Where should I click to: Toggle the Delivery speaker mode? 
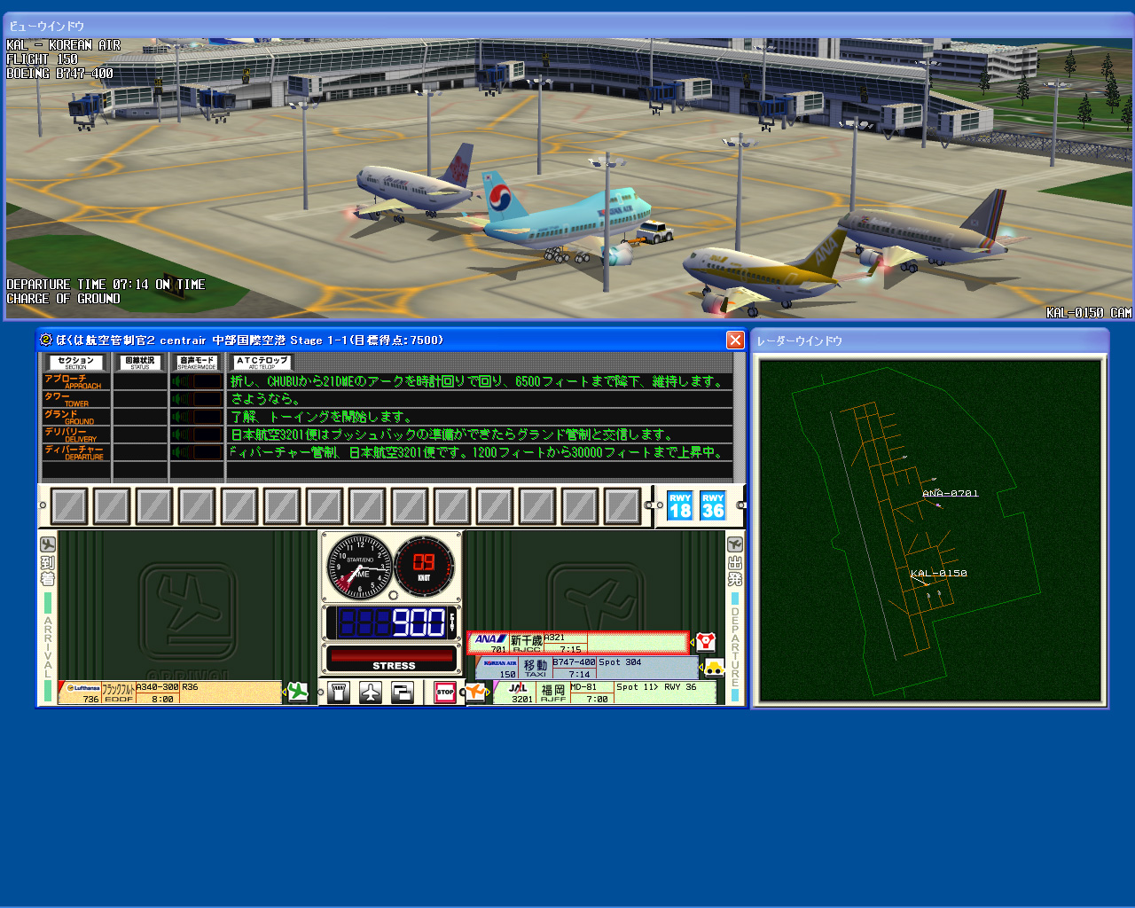pos(197,434)
